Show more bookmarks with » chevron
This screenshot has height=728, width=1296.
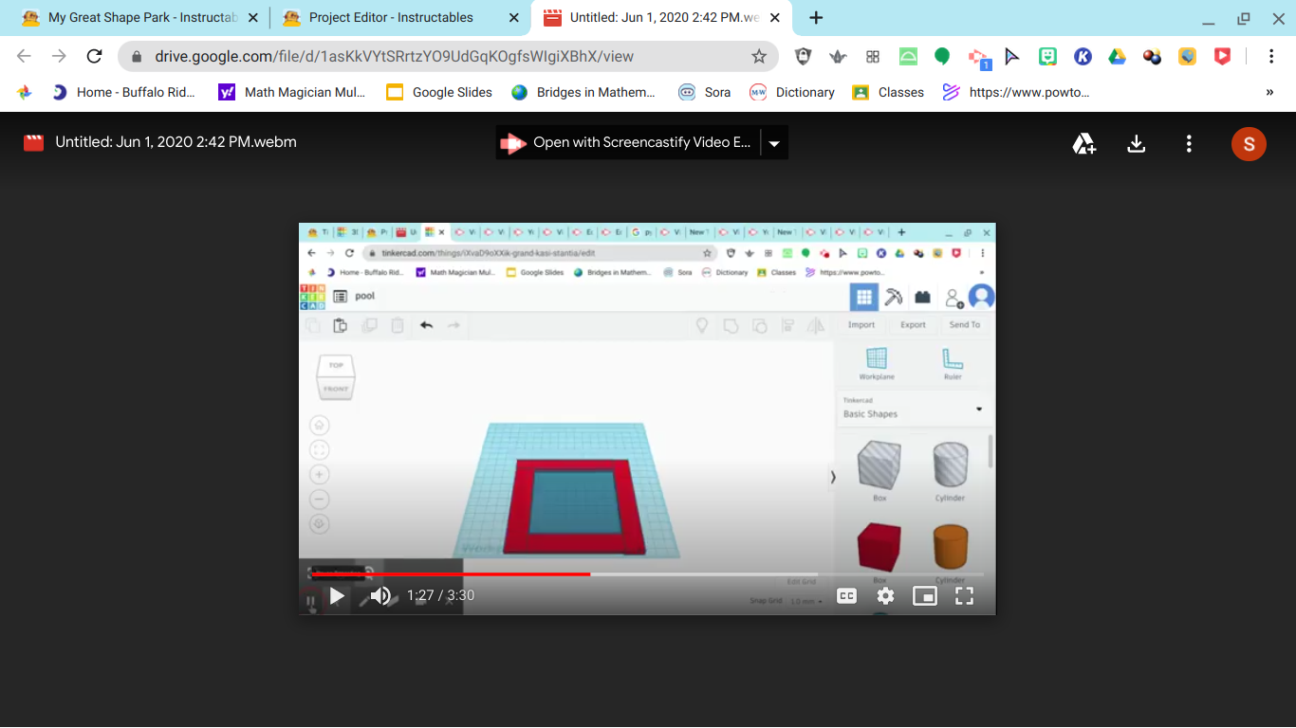coord(1269,92)
